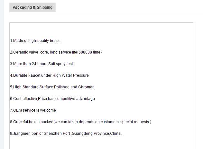
Task: Click the '(500000 time)' service life text
Action: pos(90,52)
